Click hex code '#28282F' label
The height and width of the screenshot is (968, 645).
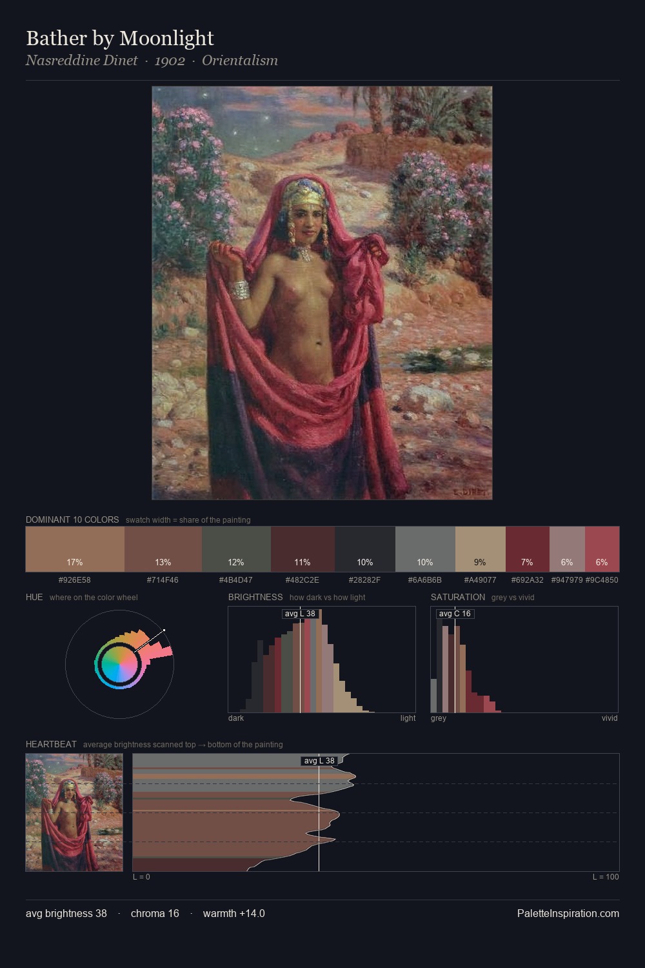pos(365,580)
